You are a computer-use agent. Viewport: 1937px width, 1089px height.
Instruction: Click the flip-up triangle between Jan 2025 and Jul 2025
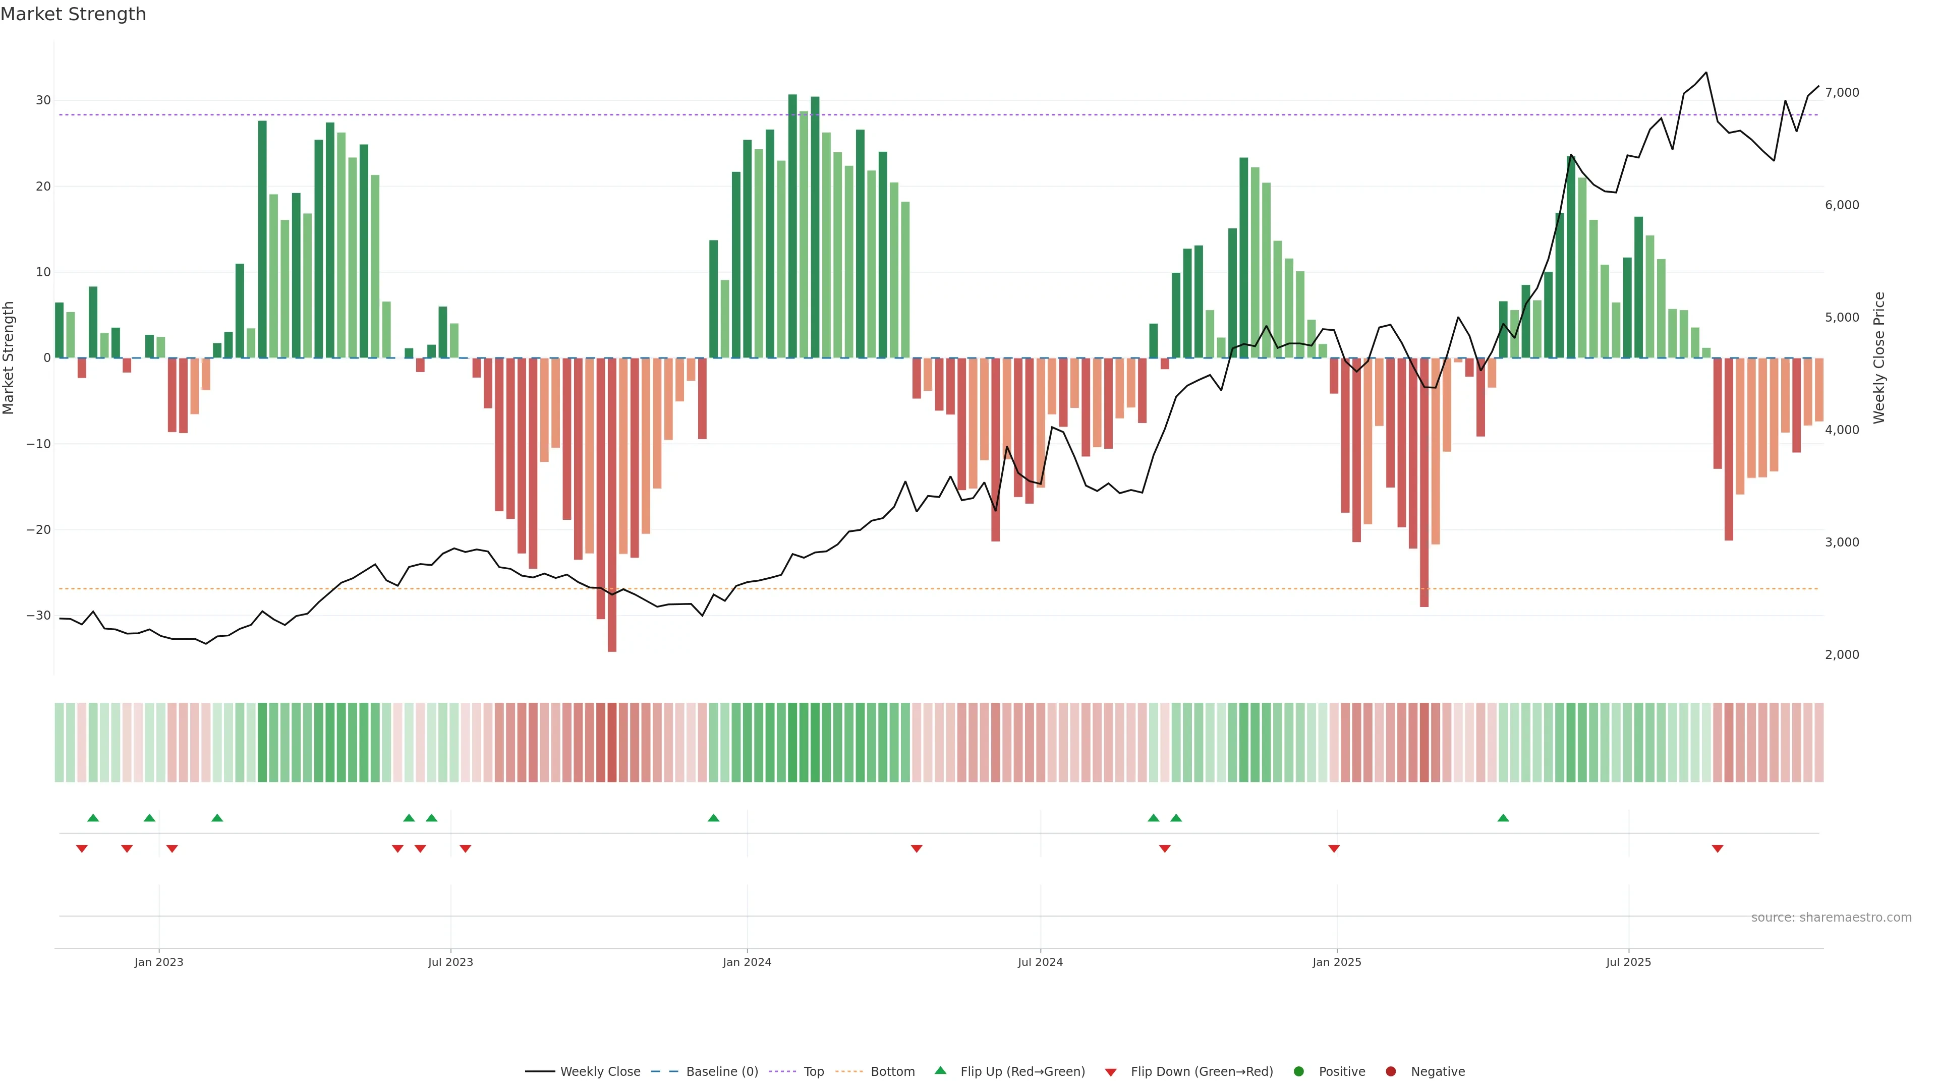(1503, 818)
